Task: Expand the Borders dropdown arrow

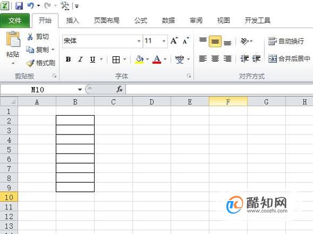Action: [124, 59]
